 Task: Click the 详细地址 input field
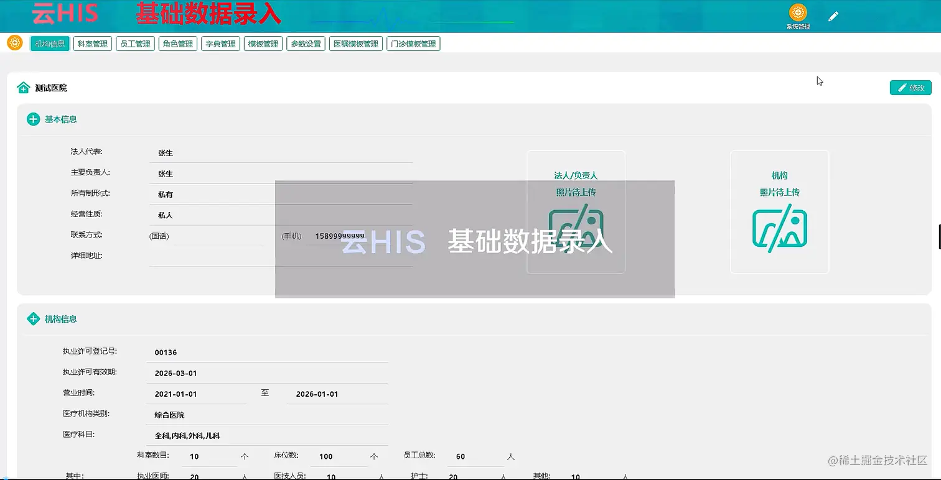click(x=281, y=257)
